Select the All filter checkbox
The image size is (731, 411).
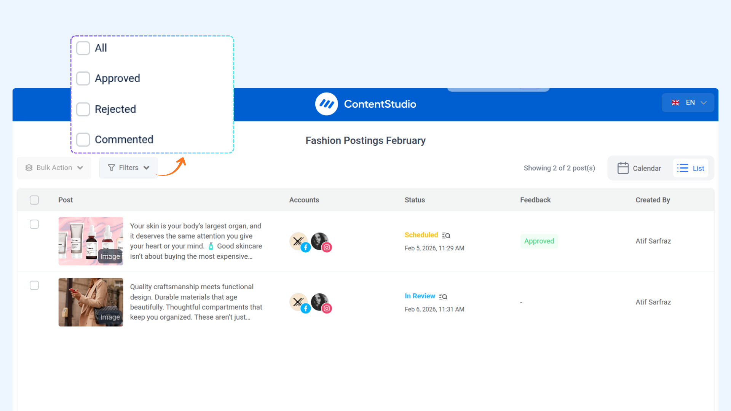(83, 48)
